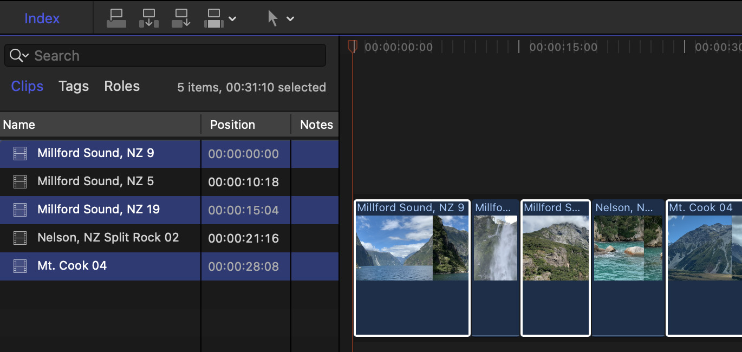Click film icon beside Millford Sound, NZ 5
Screen dimensions: 742x352
click(x=20, y=182)
